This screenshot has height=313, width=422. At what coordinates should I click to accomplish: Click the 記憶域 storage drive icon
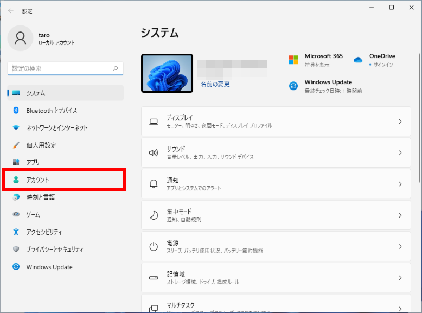154,278
